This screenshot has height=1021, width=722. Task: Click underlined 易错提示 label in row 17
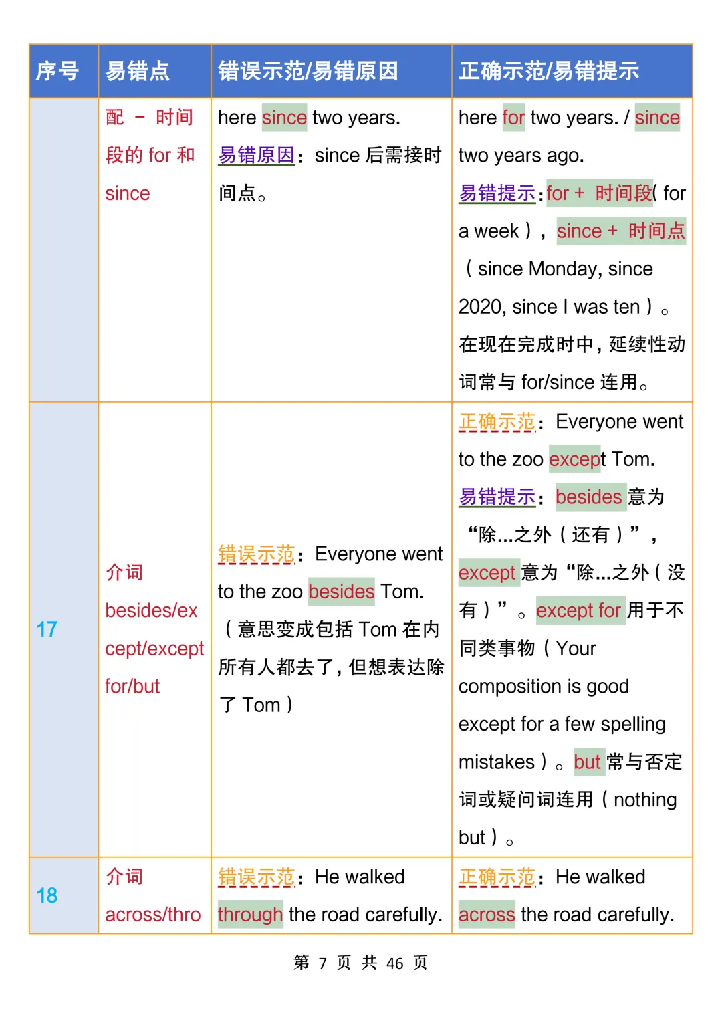pos(497,497)
